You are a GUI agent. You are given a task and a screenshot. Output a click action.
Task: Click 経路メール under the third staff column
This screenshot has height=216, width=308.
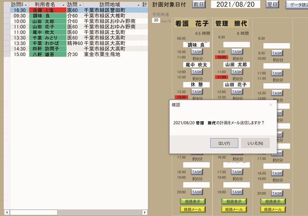pos(273,209)
